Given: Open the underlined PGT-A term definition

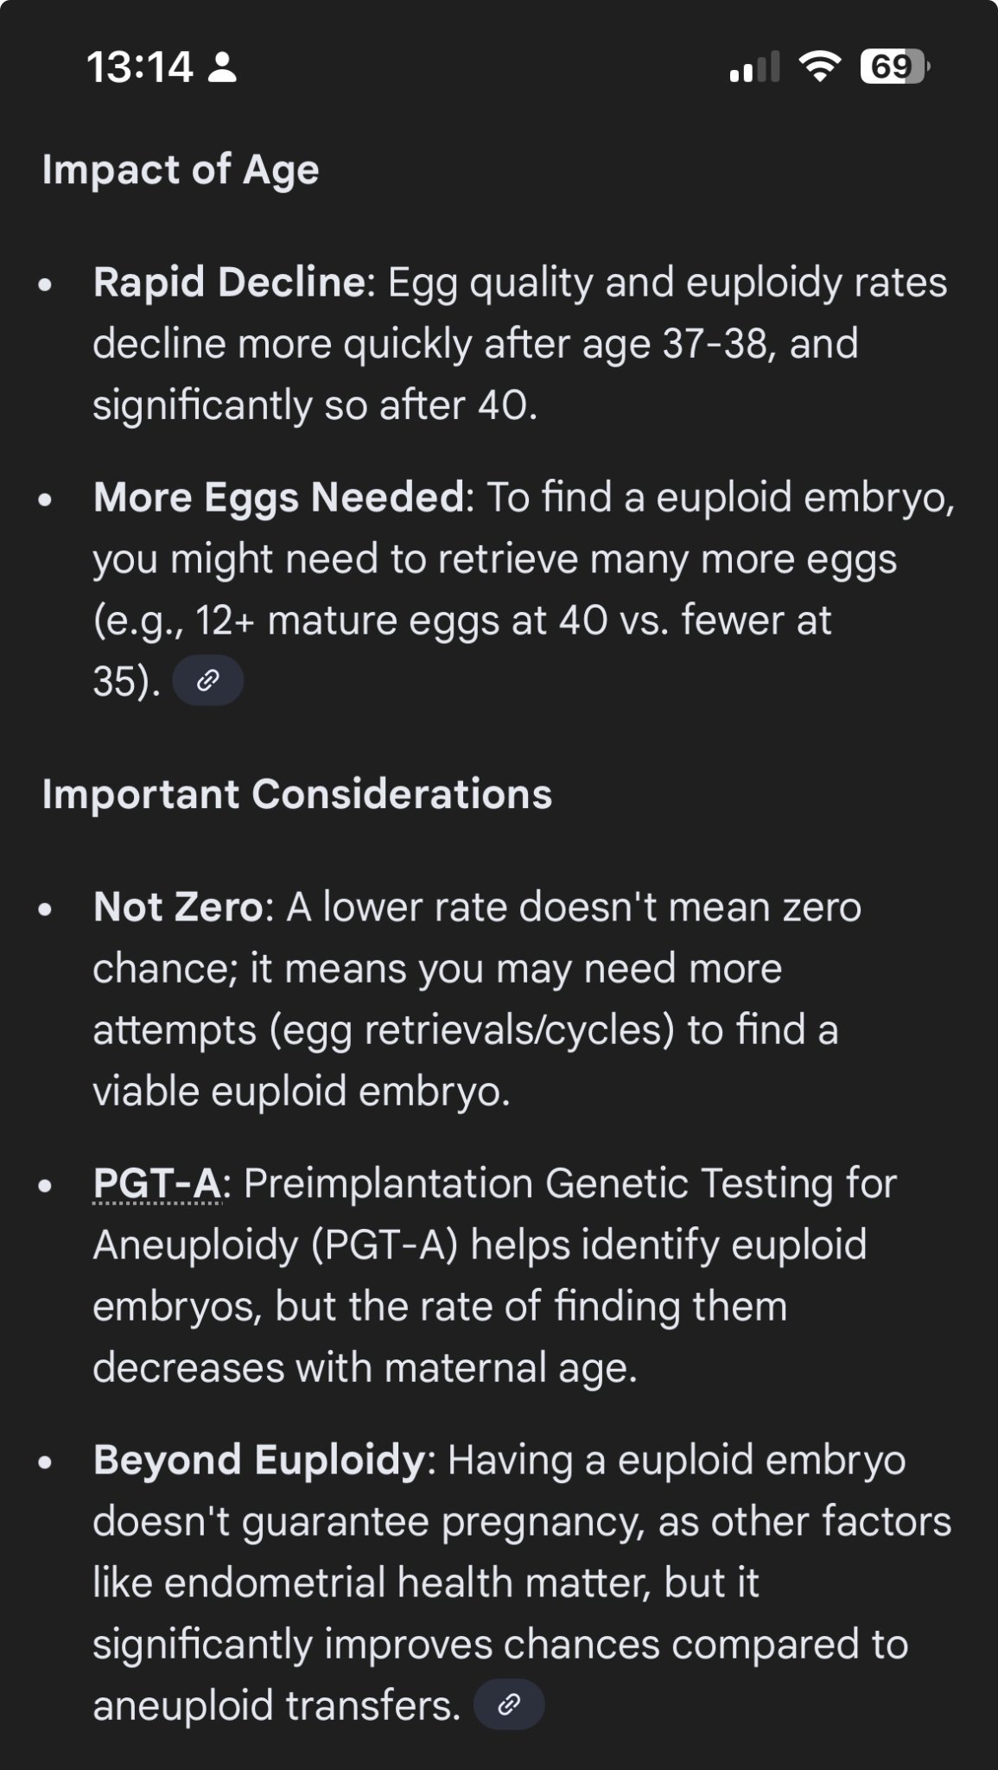Looking at the screenshot, I should (x=156, y=1183).
